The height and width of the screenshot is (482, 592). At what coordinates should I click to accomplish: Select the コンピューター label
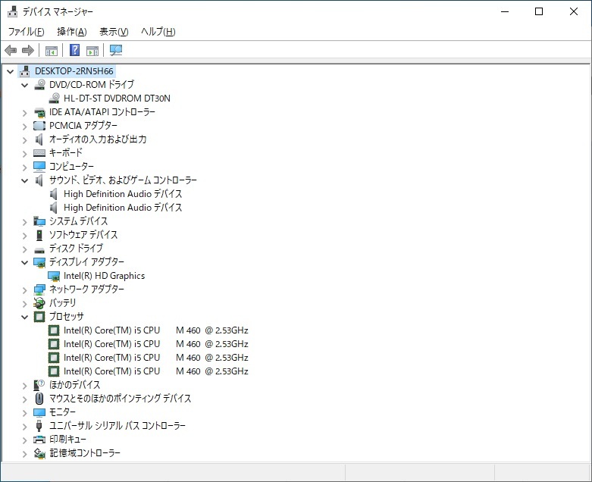[72, 166]
